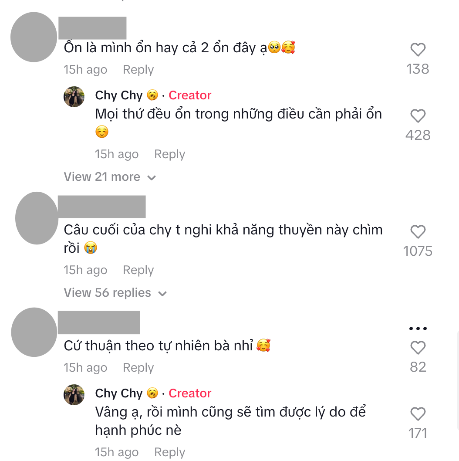Open first commenter's gray profile avatar
The height and width of the screenshot is (461, 459).
point(34,37)
